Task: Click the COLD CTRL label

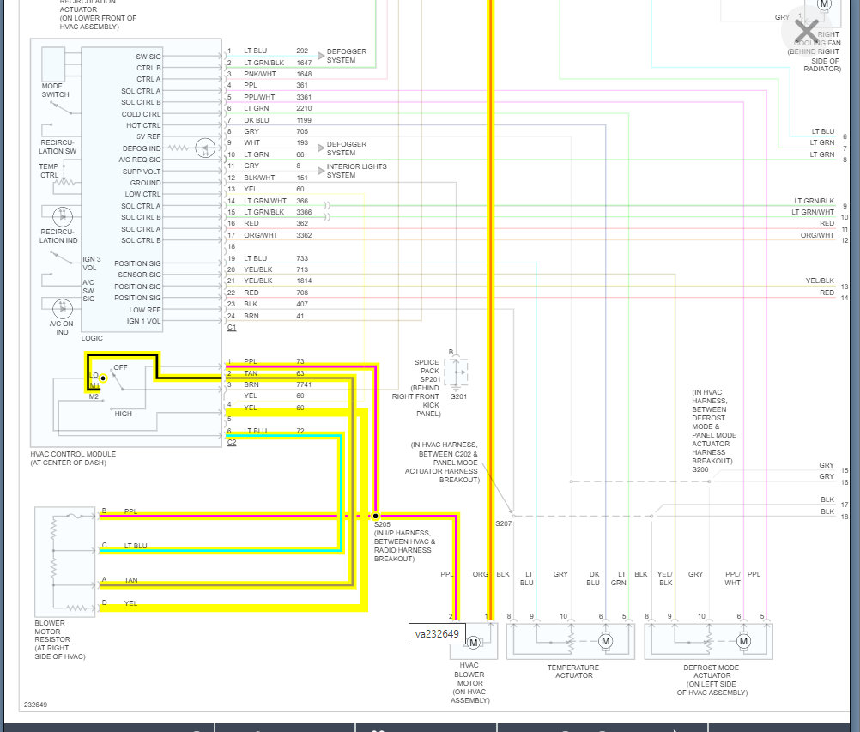Action: tap(142, 114)
